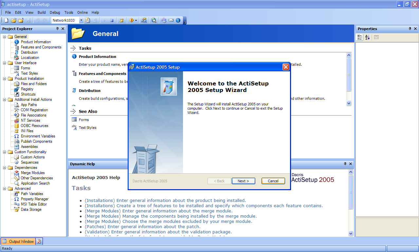
Task: Click the yellow warning diamond toolbar icon
Action: click(131, 20)
